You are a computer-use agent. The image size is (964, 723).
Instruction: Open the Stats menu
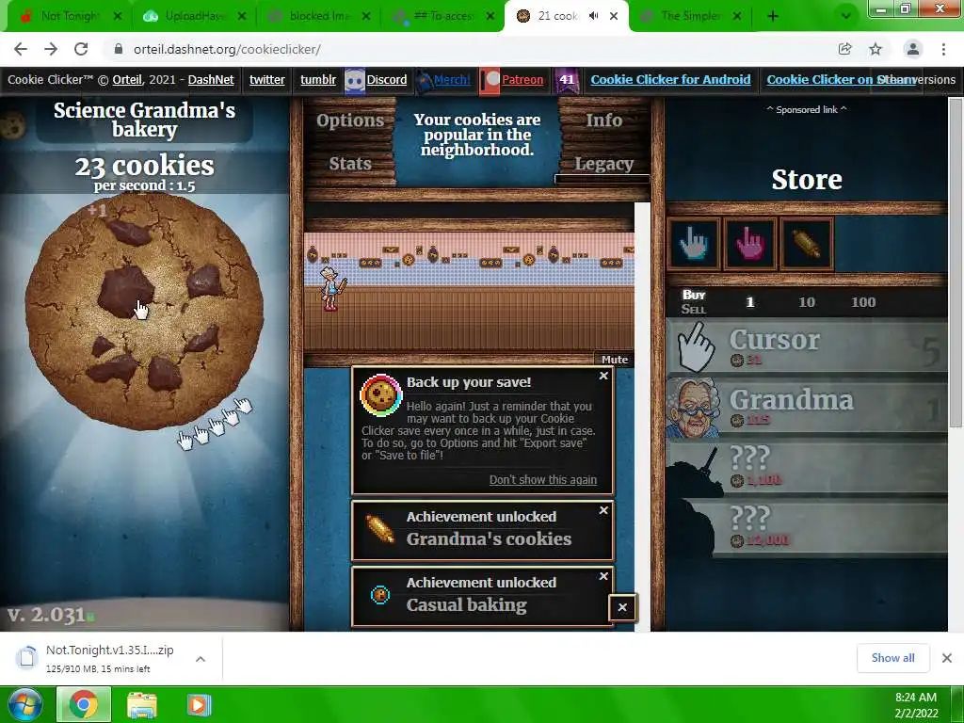(x=350, y=163)
